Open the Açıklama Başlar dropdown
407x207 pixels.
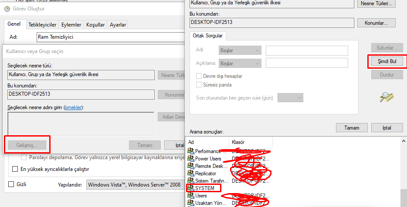point(240,63)
